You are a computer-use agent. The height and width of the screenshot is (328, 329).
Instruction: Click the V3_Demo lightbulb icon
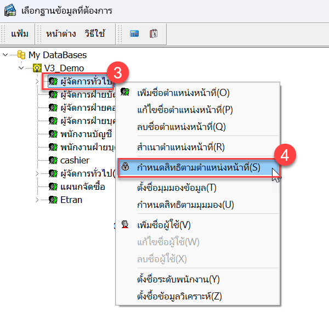[37, 68]
